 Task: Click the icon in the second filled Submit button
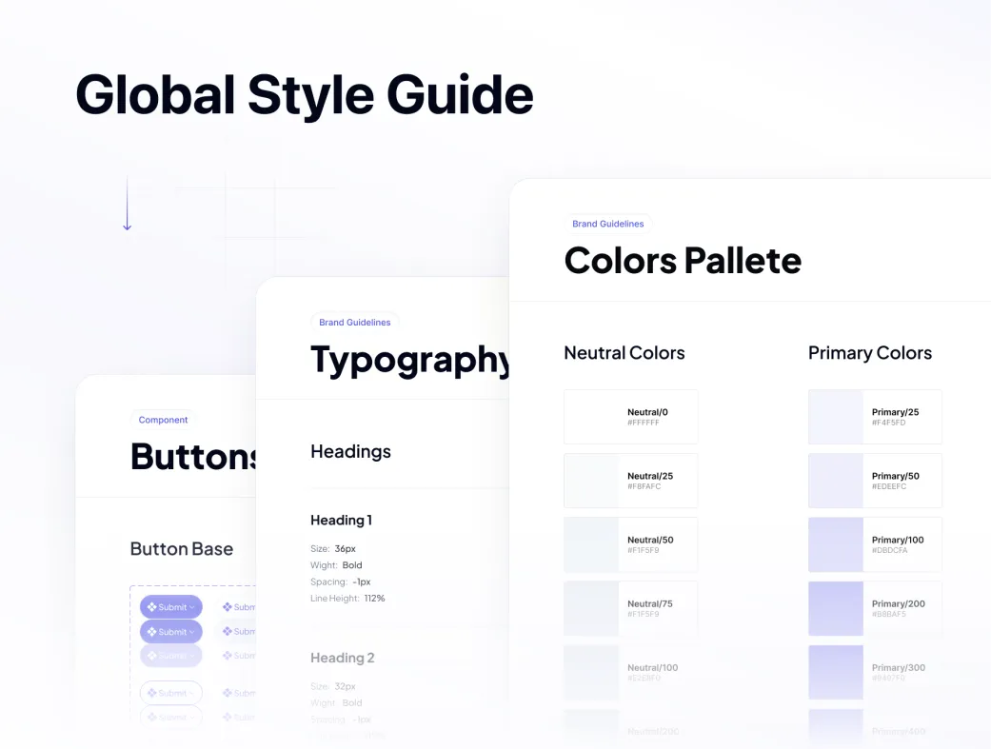(x=151, y=632)
